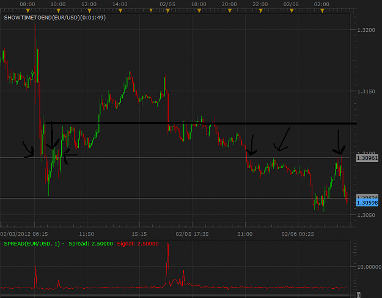Select the yellow marker below 12:00

pos(89,11)
